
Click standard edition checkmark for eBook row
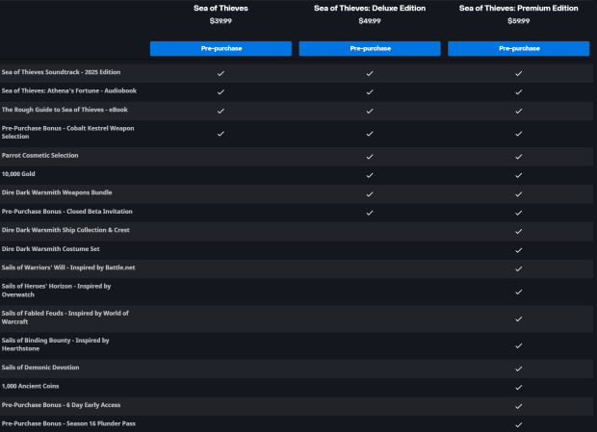point(221,111)
